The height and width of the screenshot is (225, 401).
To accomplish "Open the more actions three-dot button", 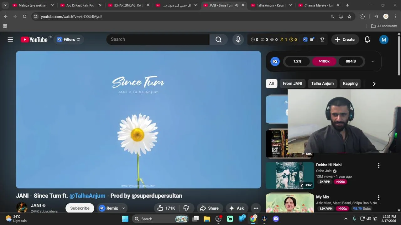I will [256, 208].
